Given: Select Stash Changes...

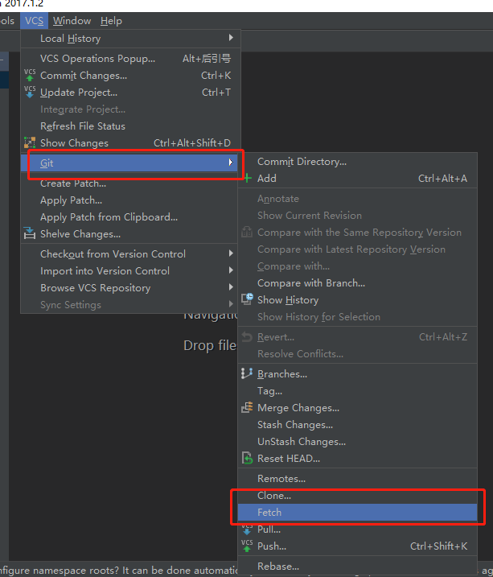Looking at the screenshot, I should point(357,425).
